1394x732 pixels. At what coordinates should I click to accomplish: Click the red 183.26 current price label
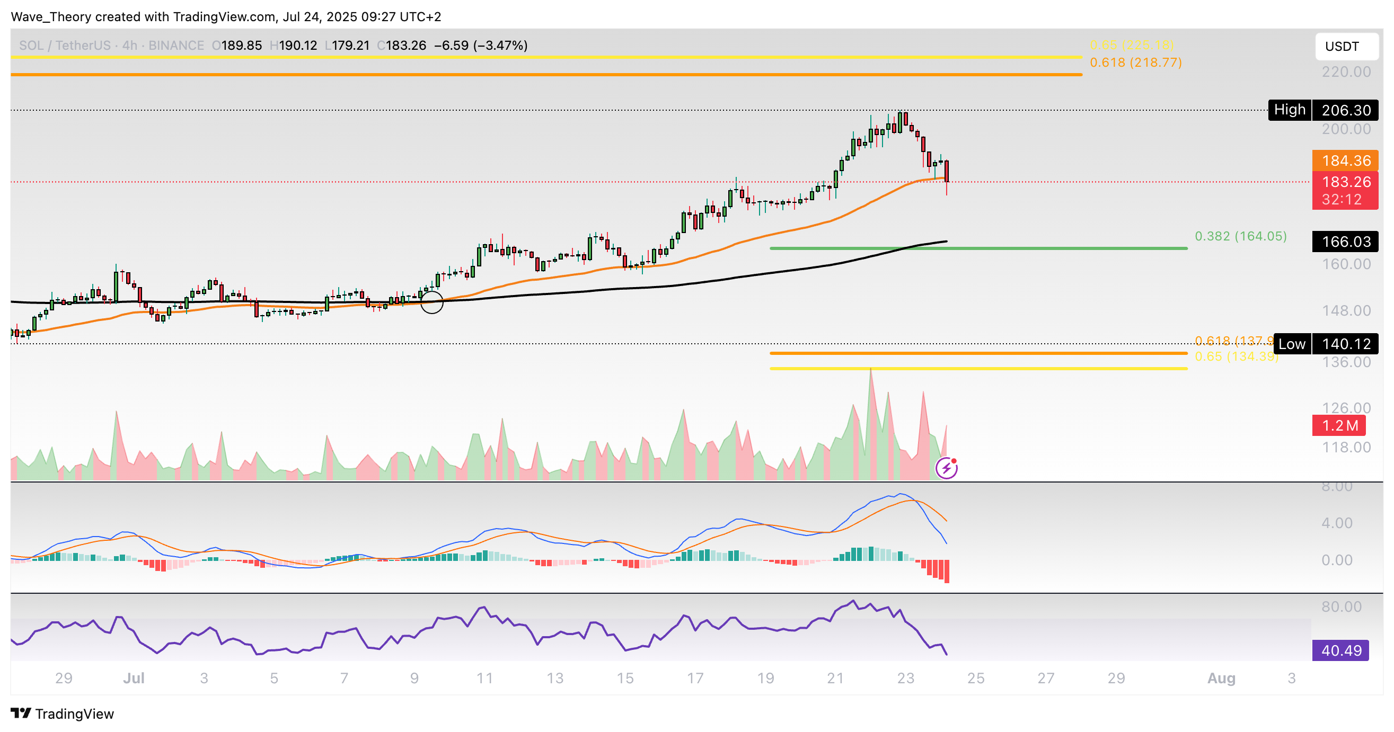point(1345,182)
